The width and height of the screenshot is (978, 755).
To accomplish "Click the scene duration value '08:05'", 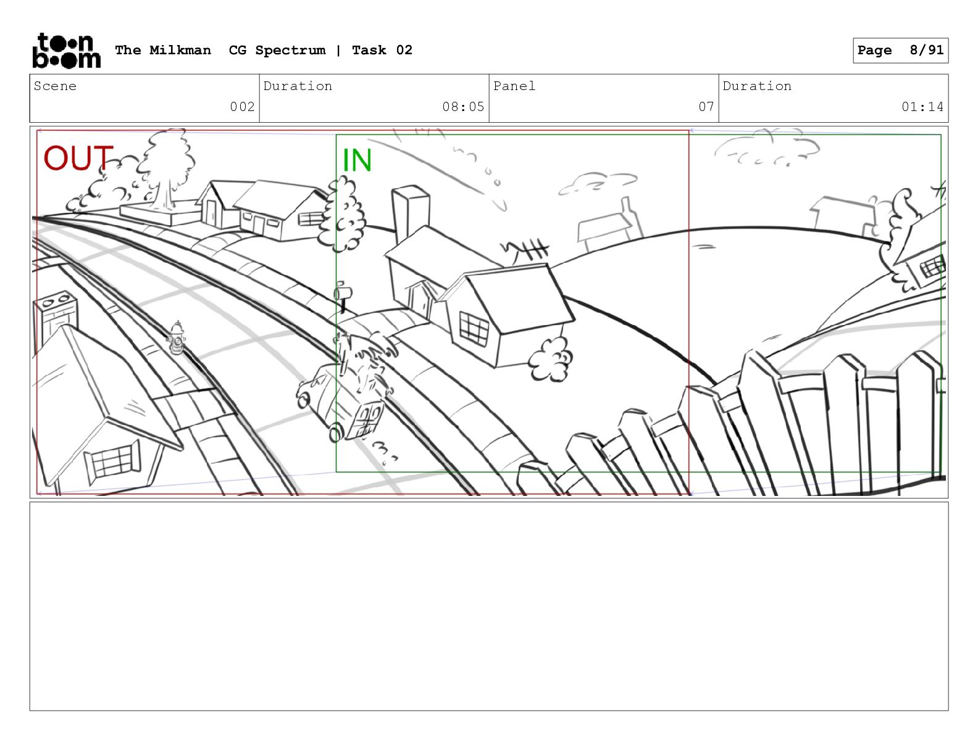I will click(x=463, y=107).
